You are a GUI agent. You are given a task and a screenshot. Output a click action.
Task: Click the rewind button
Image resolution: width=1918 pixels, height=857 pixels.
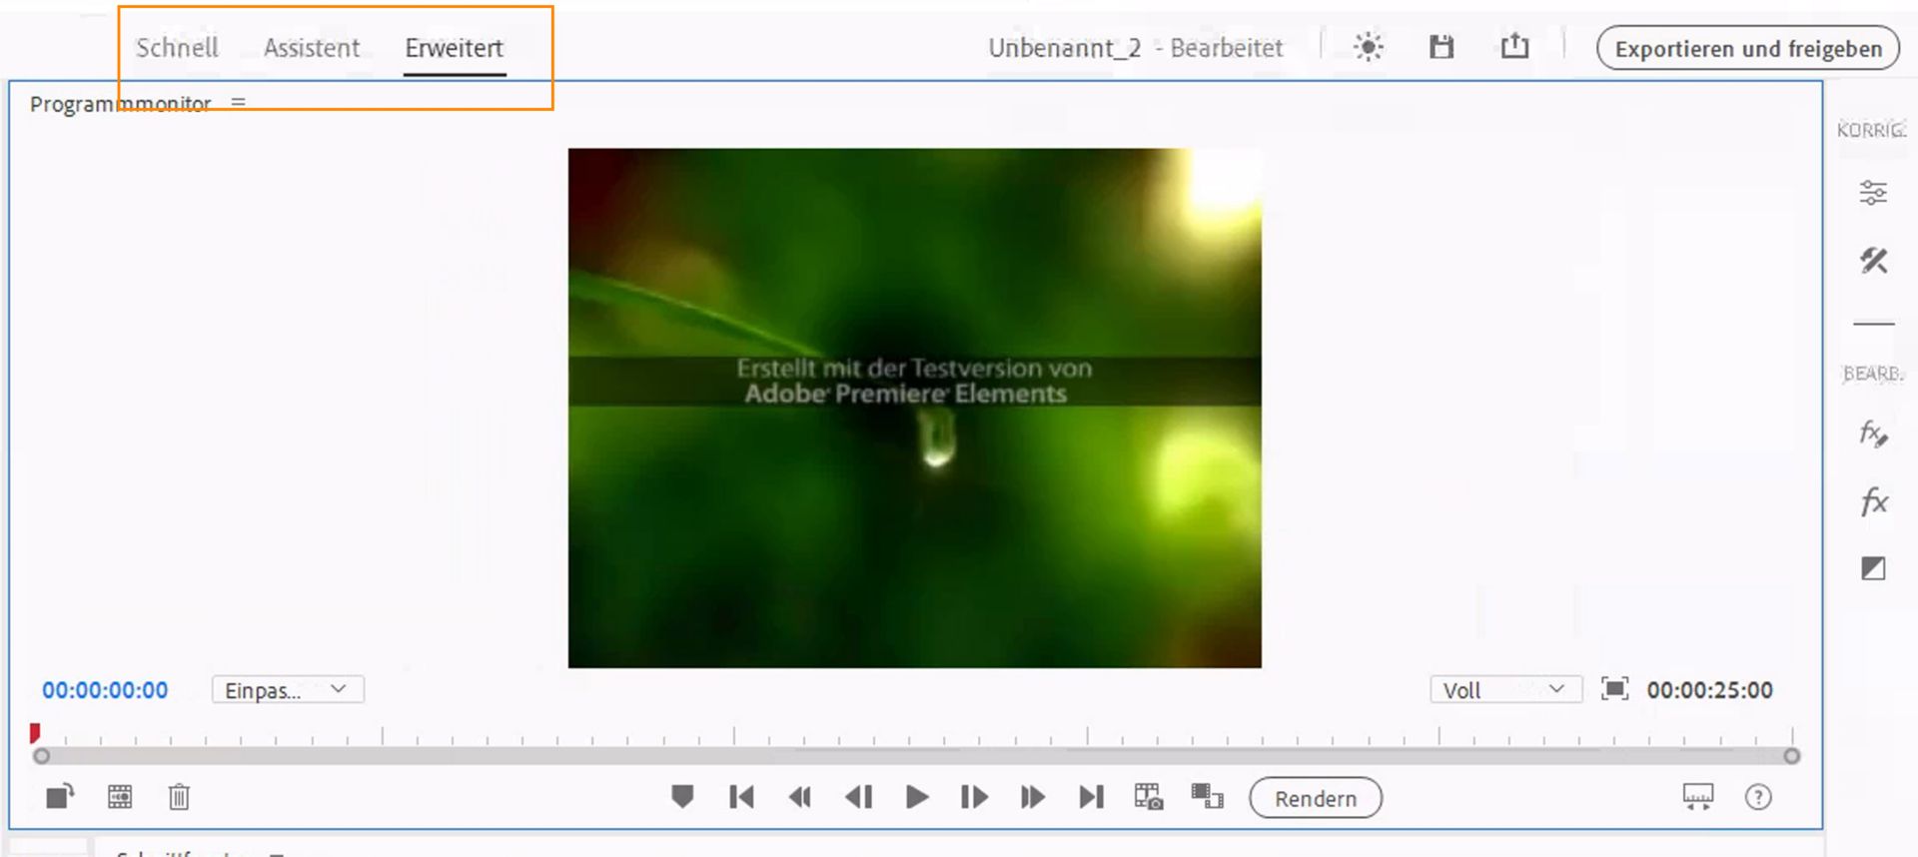click(799, 797)
